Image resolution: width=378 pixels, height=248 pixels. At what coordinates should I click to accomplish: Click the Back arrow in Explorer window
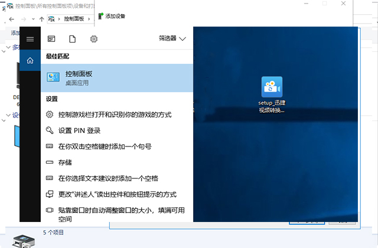tap(12, 19)
